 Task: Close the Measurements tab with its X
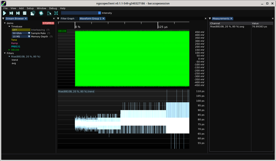[231, 18]
